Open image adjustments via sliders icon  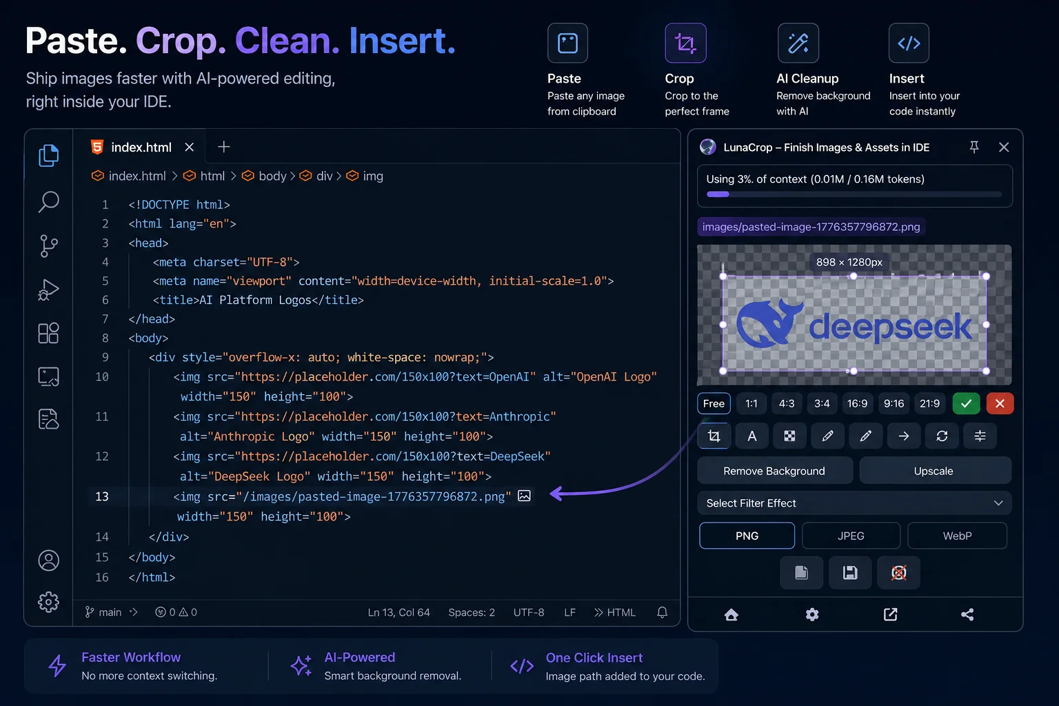pyautogui.click(x=980, y=436)
